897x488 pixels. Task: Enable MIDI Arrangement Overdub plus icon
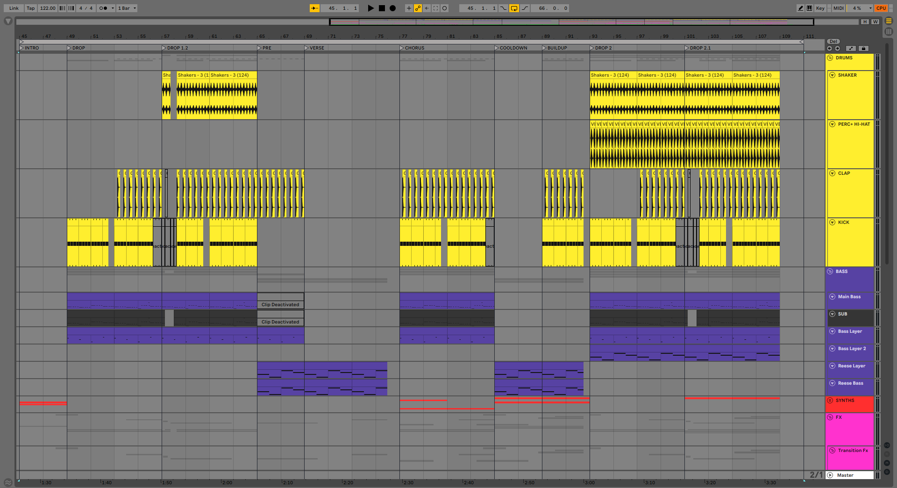click(409, 8)
